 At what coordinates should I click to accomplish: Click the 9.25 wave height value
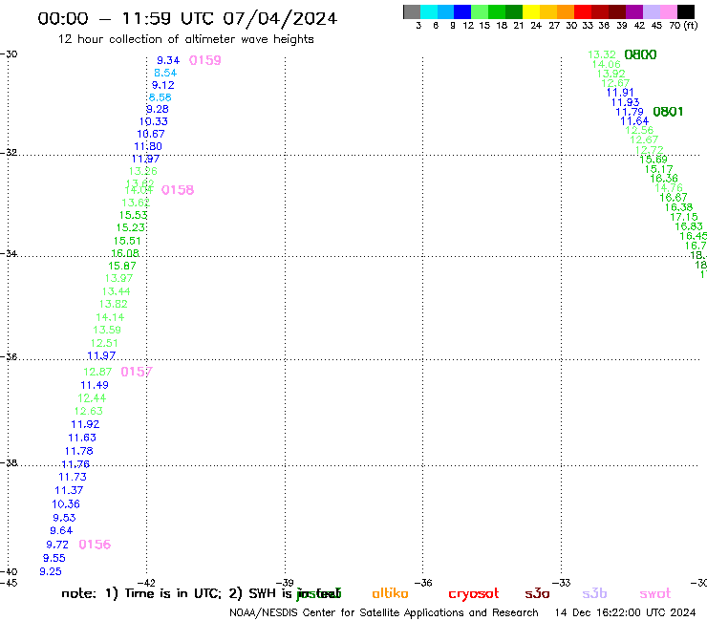pyautogui.click(x=51, y=572)
